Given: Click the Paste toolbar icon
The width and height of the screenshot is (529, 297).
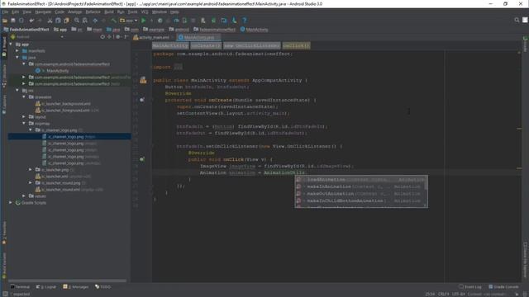Looking at the screenshot, I should point(66,21).
